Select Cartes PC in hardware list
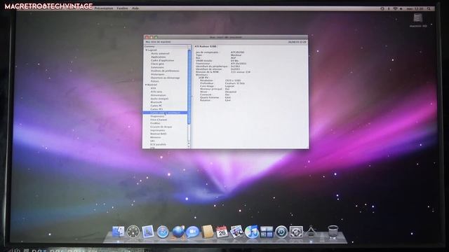The image size is (449, 252). (x=156, y=106)
